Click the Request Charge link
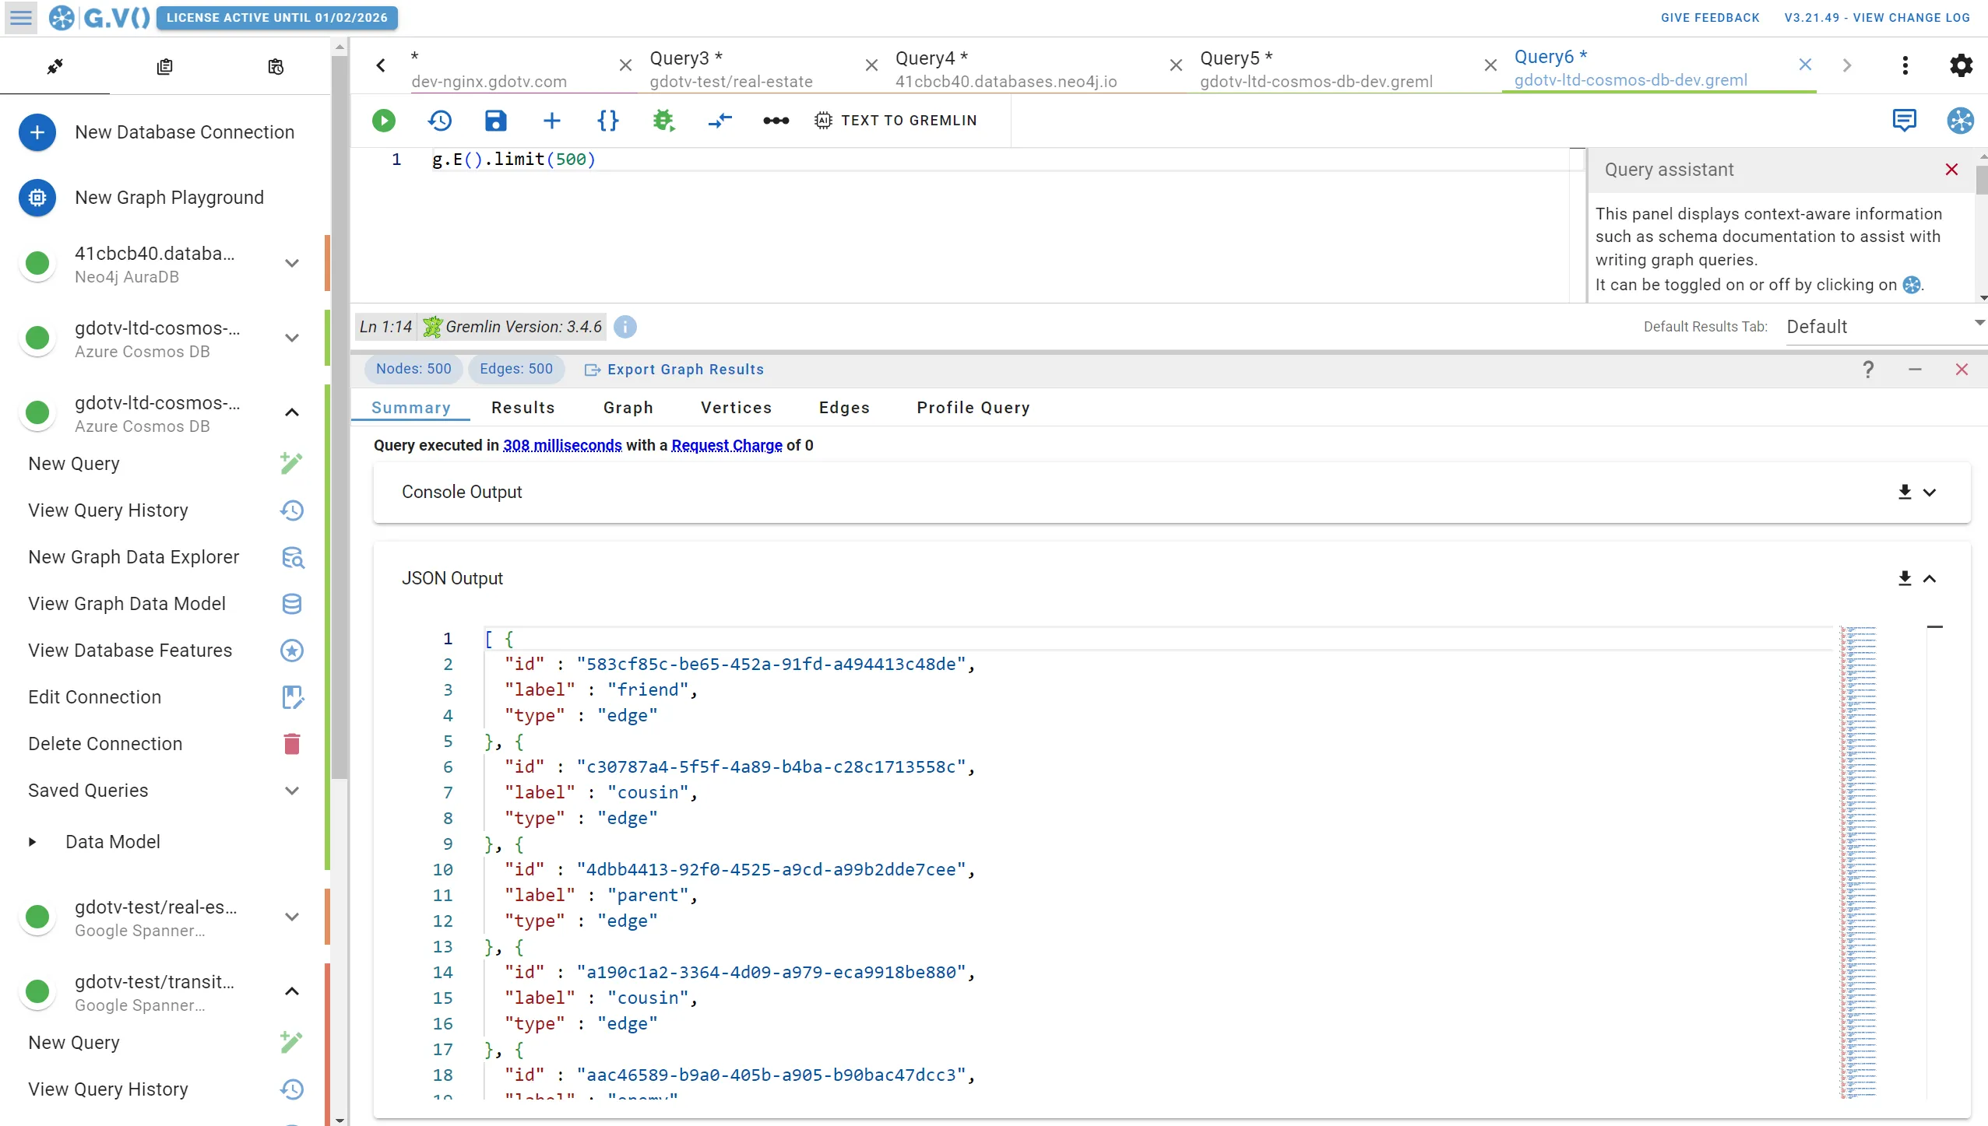1988x1126 pixels. pyautogui.click(x=727, y=445)
